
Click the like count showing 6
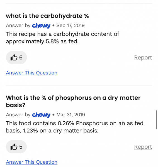[21, 58]
